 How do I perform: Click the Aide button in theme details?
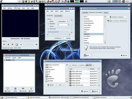86,55
